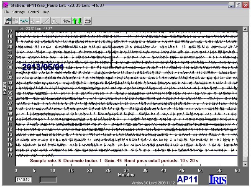Click the 2013/05/01 date label
The height and width of the screenshot is (187, 251).
(43, 67)
